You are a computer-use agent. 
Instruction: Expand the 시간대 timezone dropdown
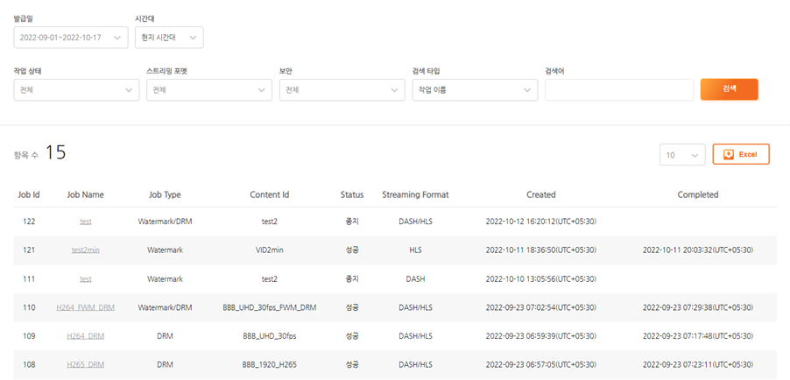(169, 37)
